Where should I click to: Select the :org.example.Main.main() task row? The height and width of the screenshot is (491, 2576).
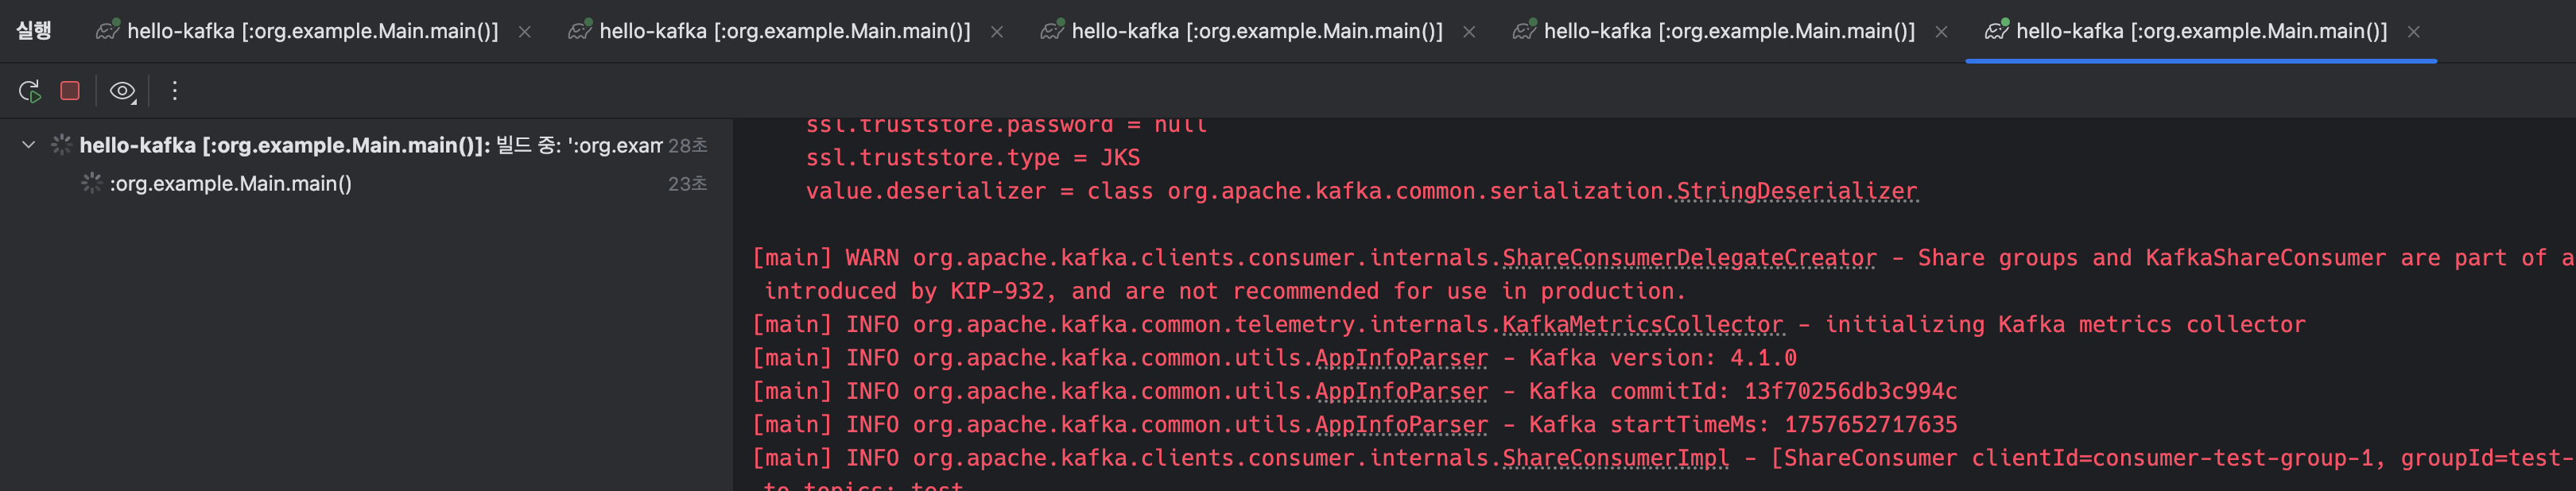click(x=366, y=183)
